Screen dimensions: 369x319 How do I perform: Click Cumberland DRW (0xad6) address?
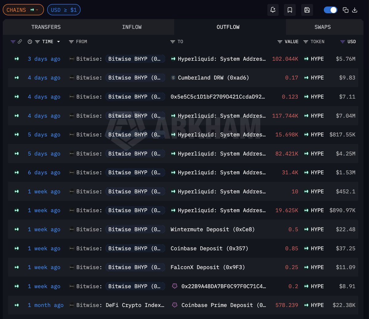213,78
